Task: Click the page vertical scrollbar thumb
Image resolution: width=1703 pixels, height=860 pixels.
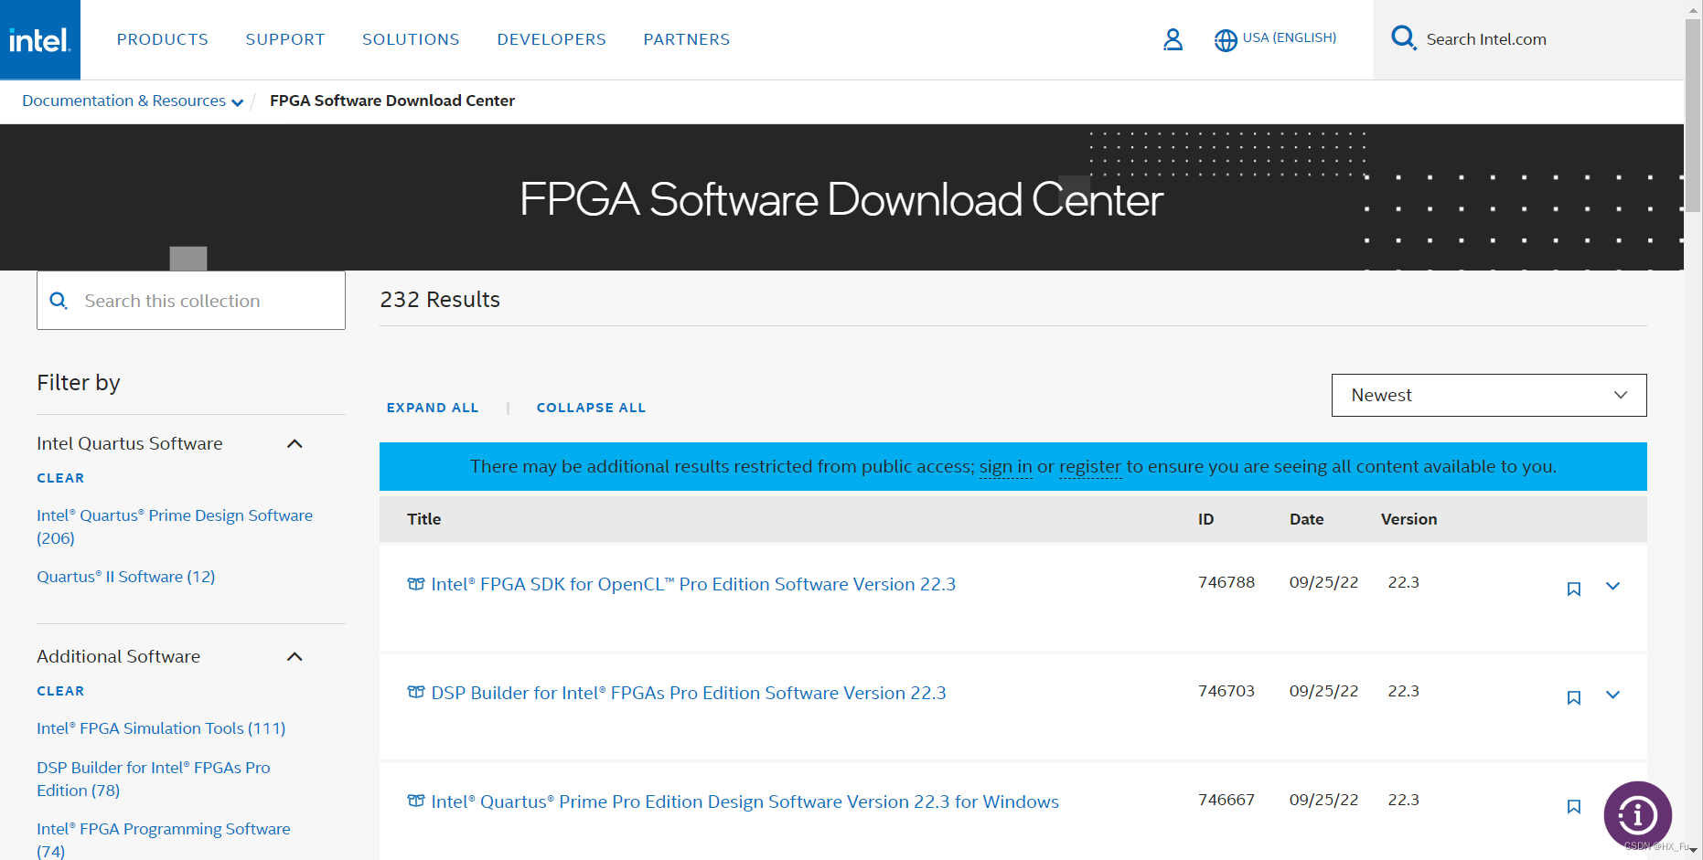Action: (x=1693, y=115)
